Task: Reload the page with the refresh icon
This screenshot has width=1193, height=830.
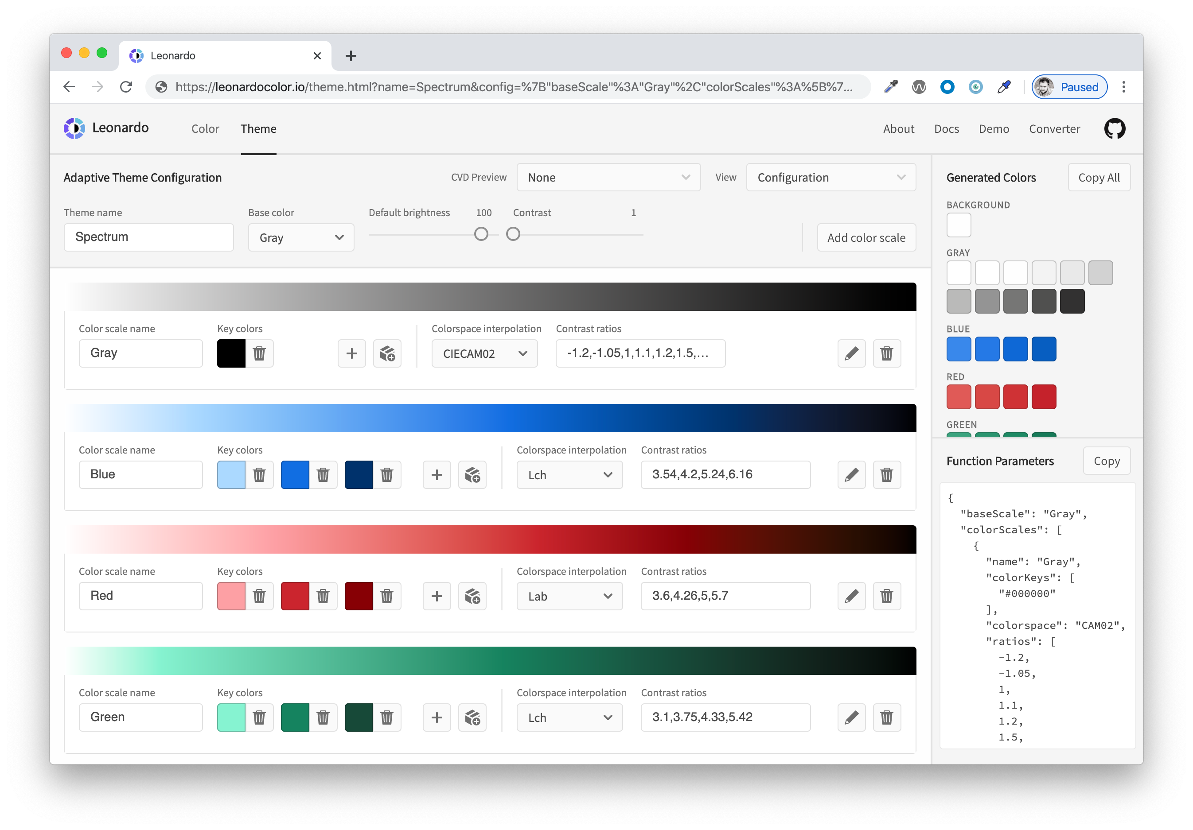Action: click(126, 87)
